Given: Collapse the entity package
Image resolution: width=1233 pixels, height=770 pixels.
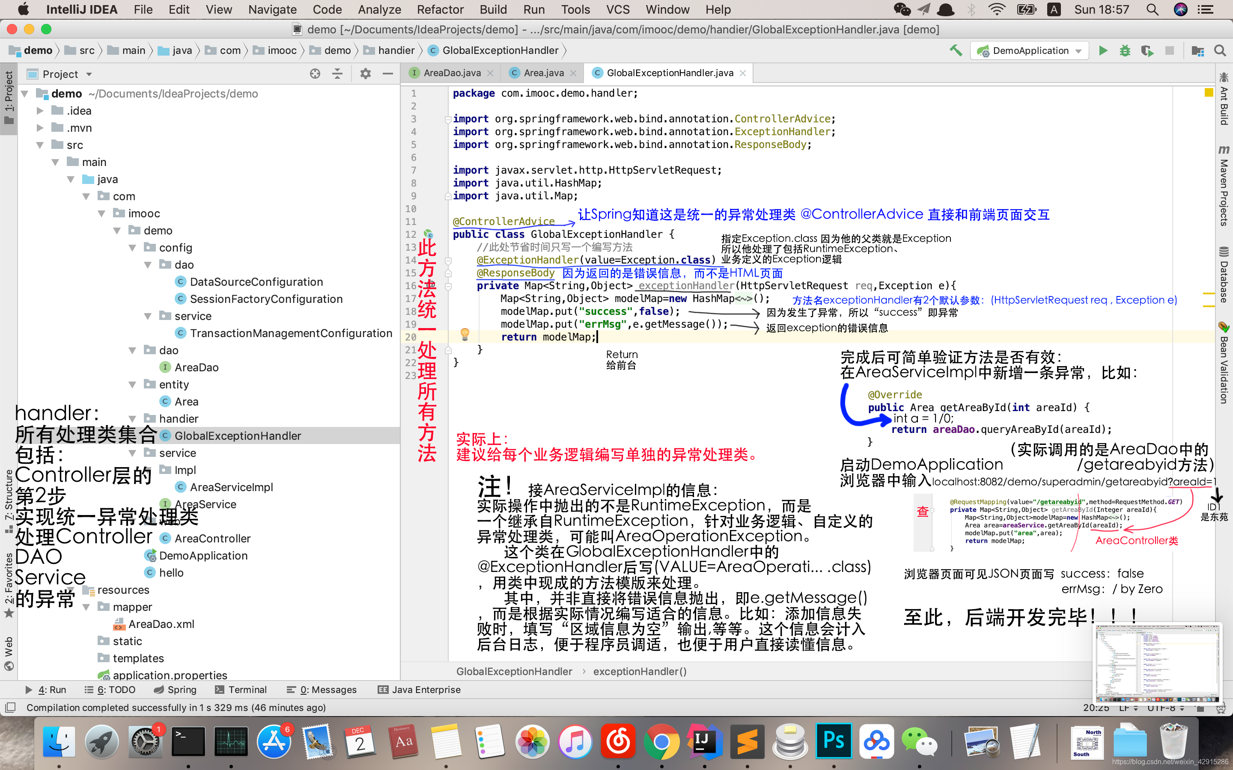Looking at the screenshot, I should coord(132,385).
